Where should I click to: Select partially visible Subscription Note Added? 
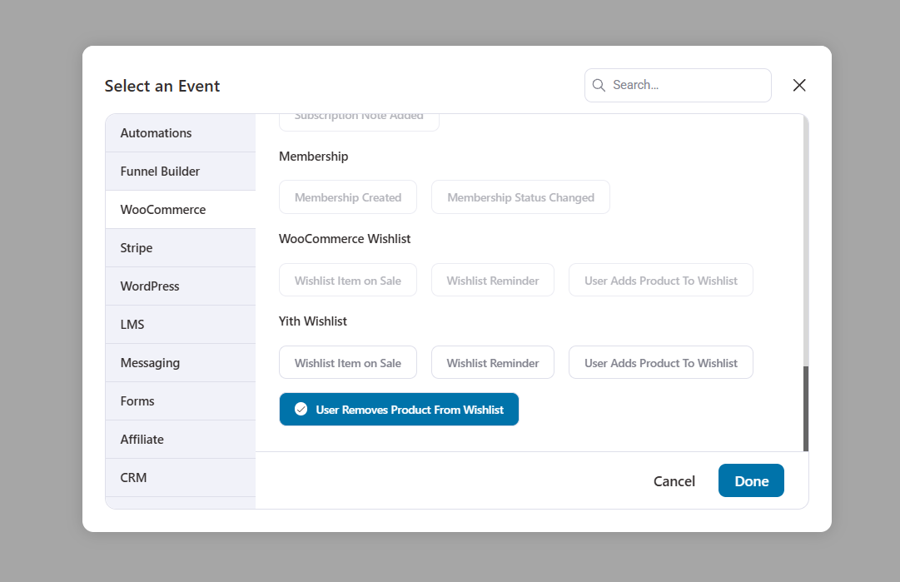[360, 122]
